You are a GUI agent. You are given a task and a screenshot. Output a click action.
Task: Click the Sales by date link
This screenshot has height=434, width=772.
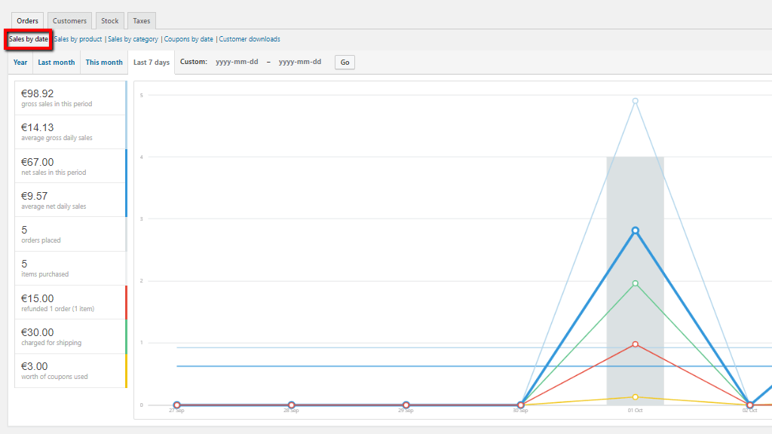(x=29, y=39)
